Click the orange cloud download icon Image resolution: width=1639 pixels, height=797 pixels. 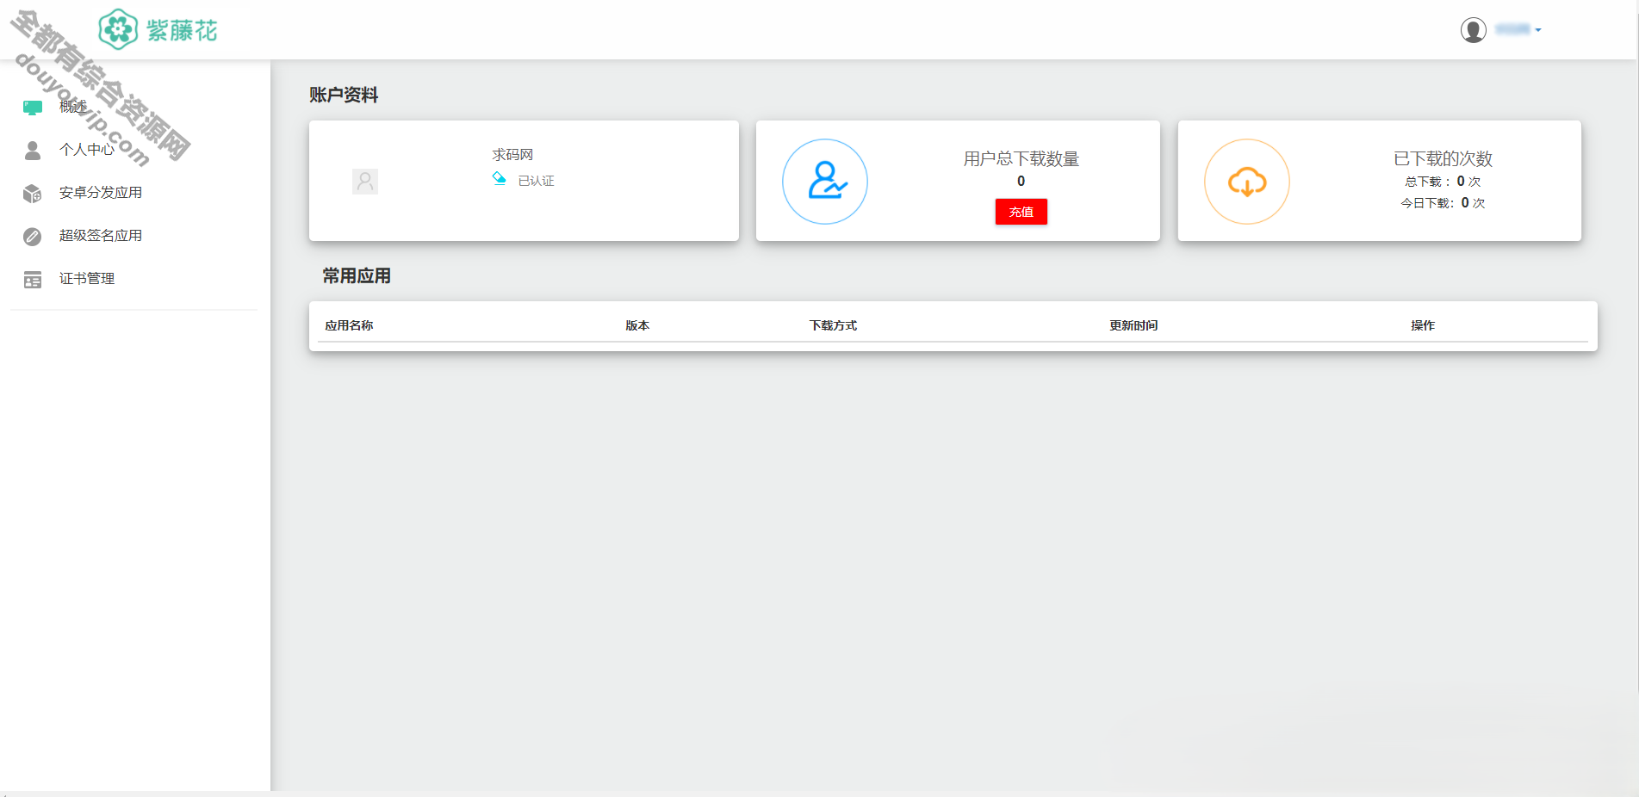tap(1247, 182)
